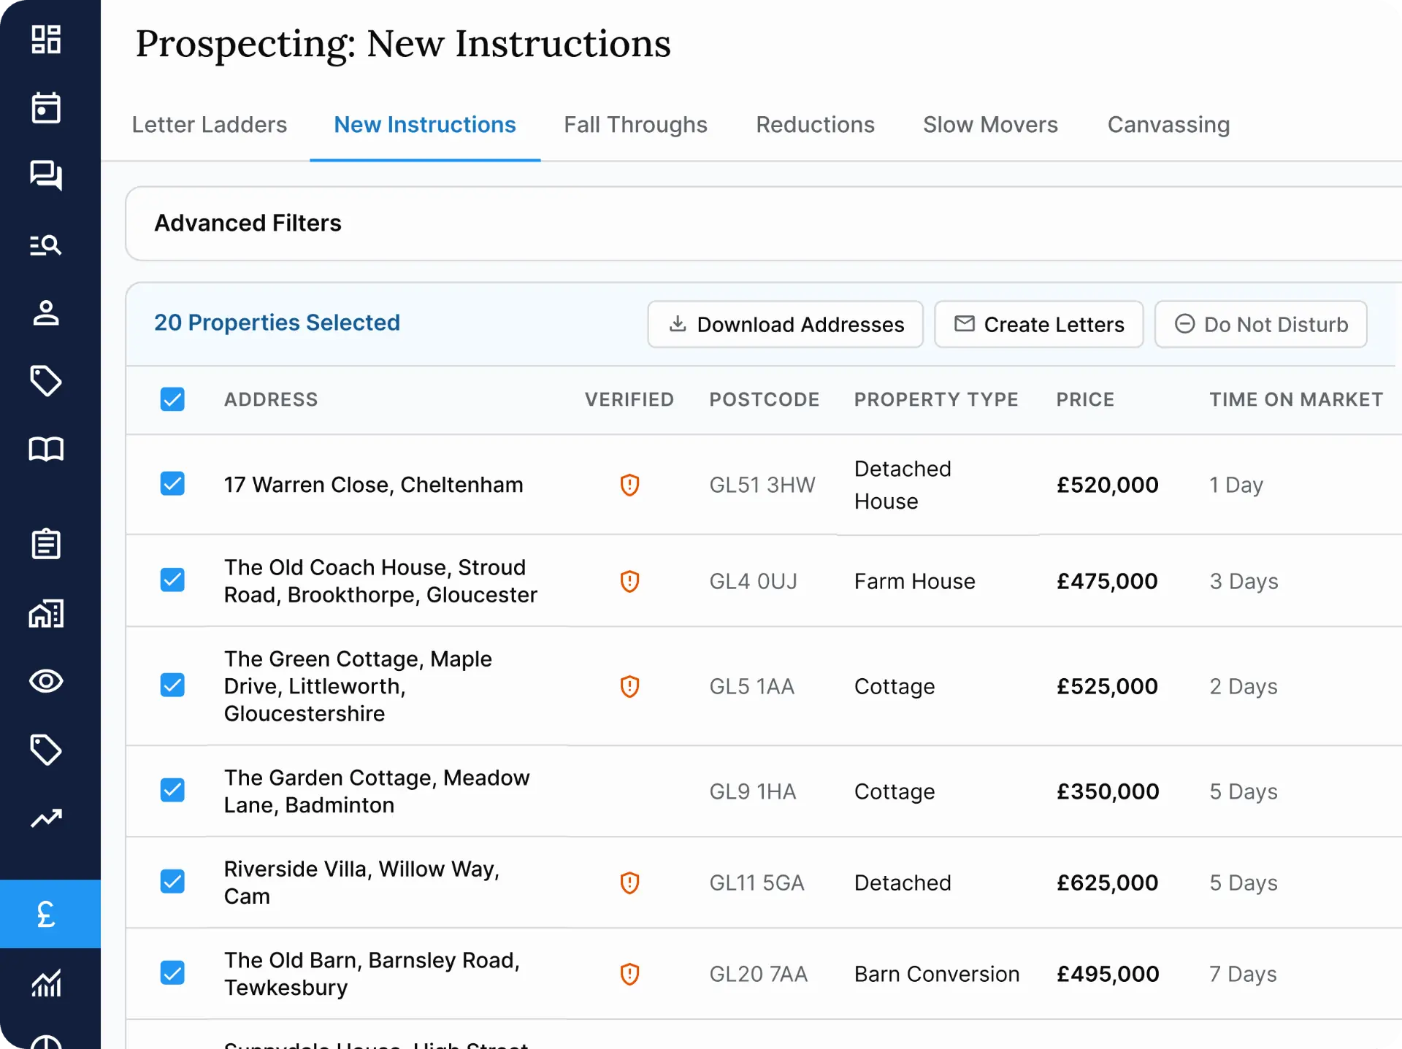Image resolution: width=1402 pixels, height=1049 pixels.
Task: Open the house building sidebar icon
Action: pos(46,613)
